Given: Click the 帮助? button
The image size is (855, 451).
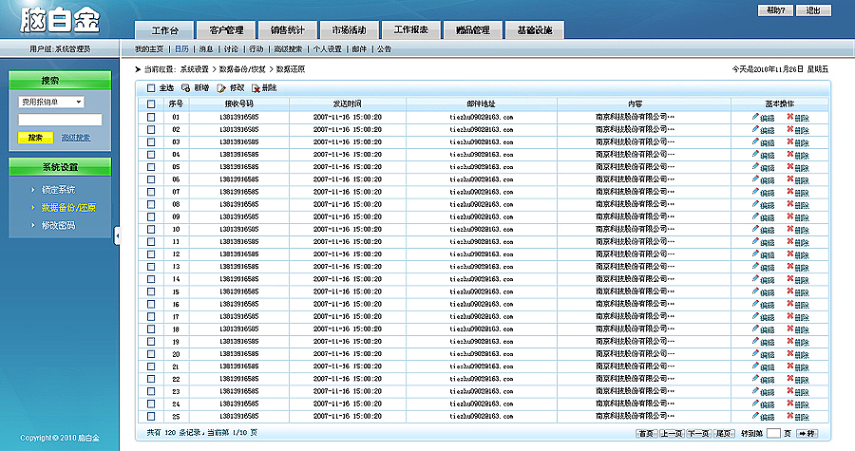Looking at the screenshot, I should tap(775, 10).
